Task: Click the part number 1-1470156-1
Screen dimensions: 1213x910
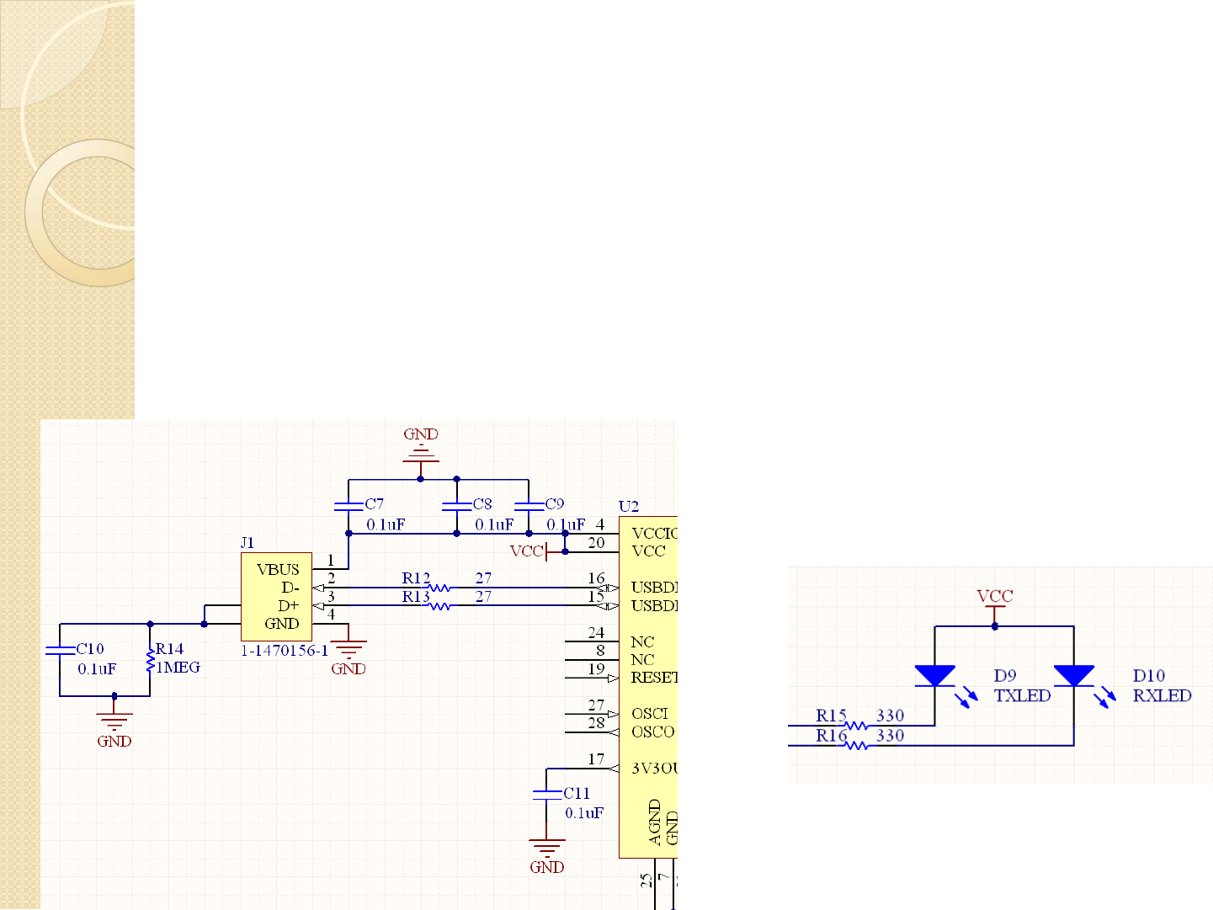Action: click(285, 651)
